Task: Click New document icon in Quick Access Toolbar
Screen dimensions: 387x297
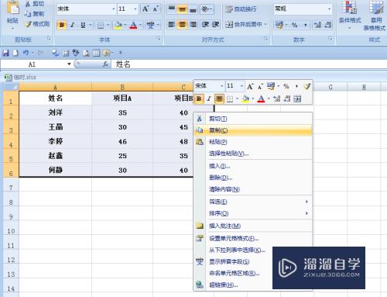Action: point(15,53)
